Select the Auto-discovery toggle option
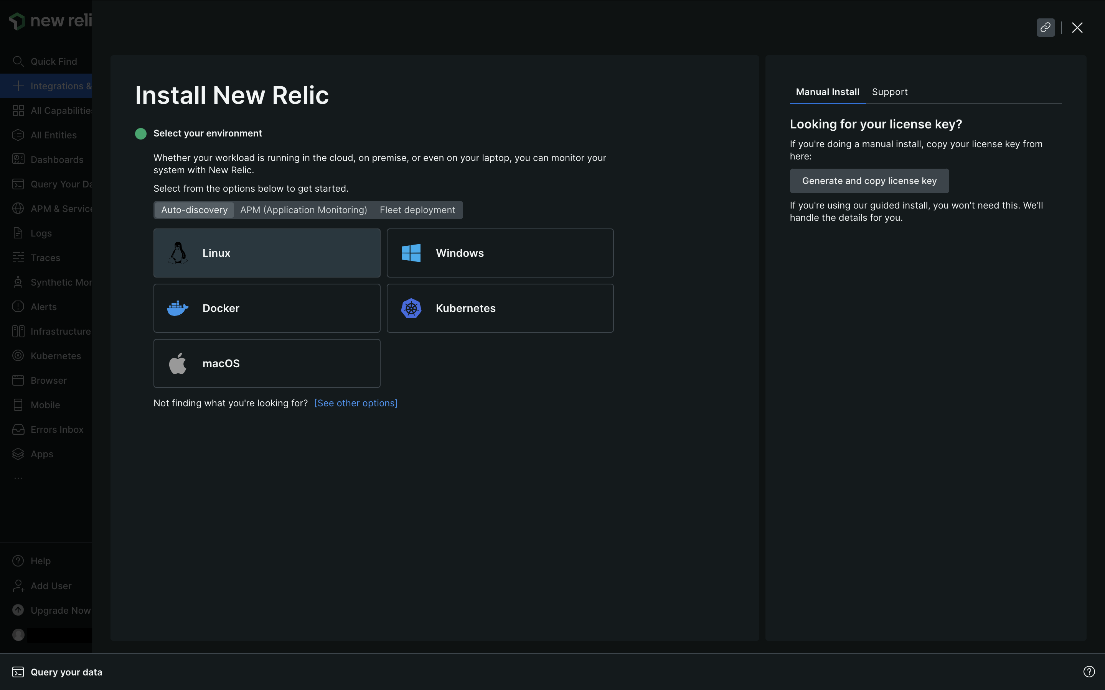 tap(194, 210)
